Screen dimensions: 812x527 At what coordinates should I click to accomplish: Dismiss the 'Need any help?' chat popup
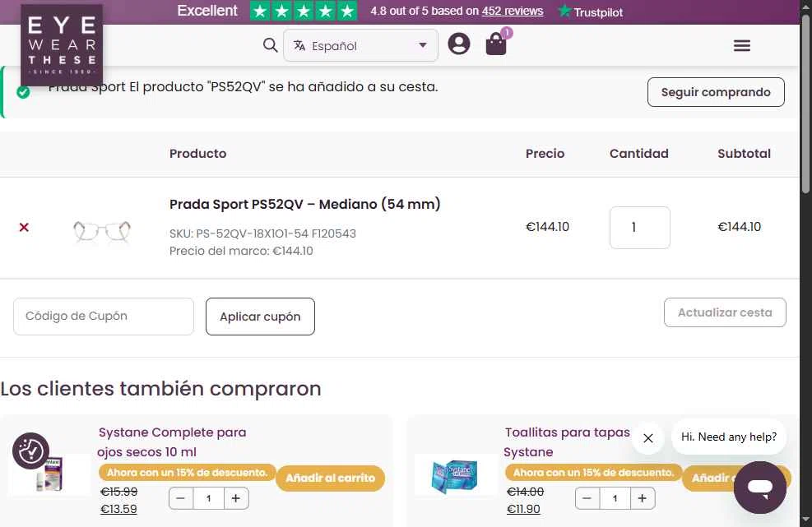coord(647,438)
